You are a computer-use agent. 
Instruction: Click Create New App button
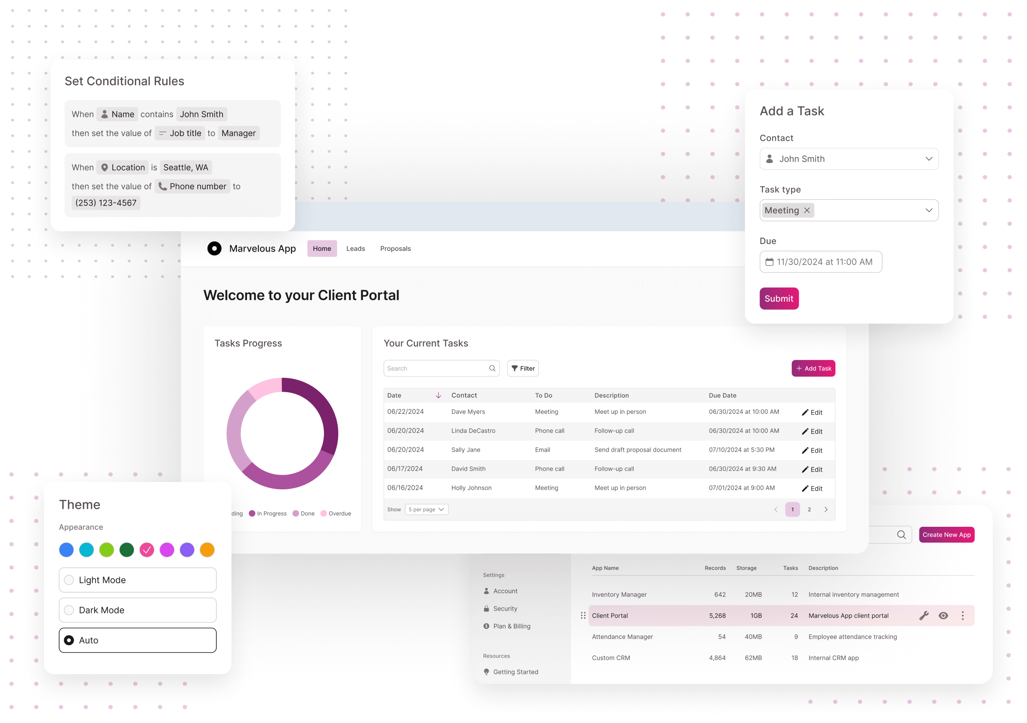[946, 535]
